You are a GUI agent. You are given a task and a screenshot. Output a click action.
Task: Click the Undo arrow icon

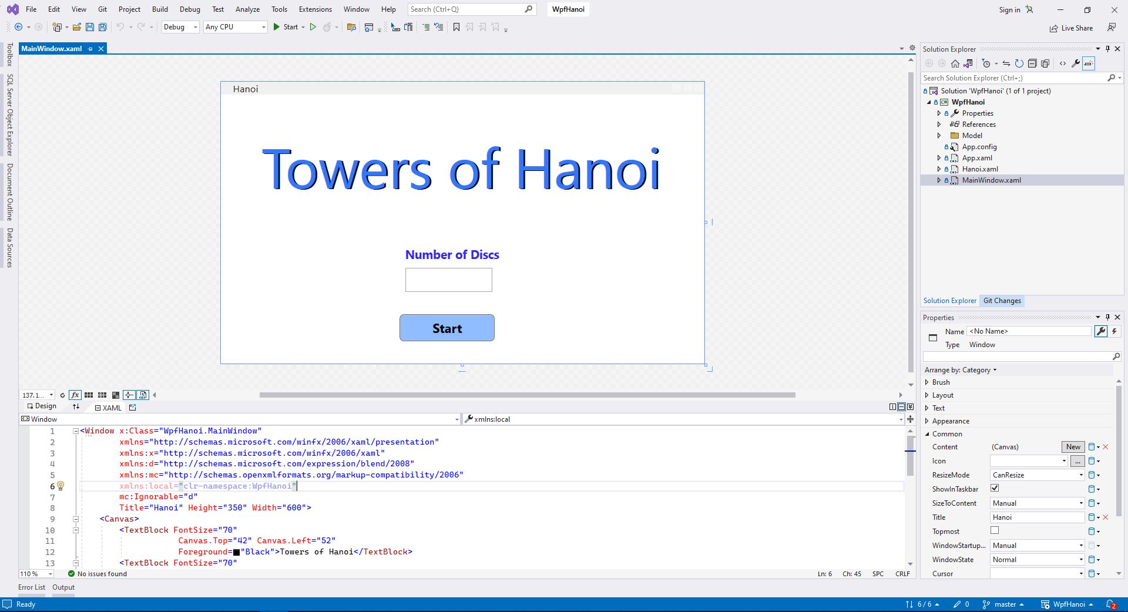tap(120, 27)
